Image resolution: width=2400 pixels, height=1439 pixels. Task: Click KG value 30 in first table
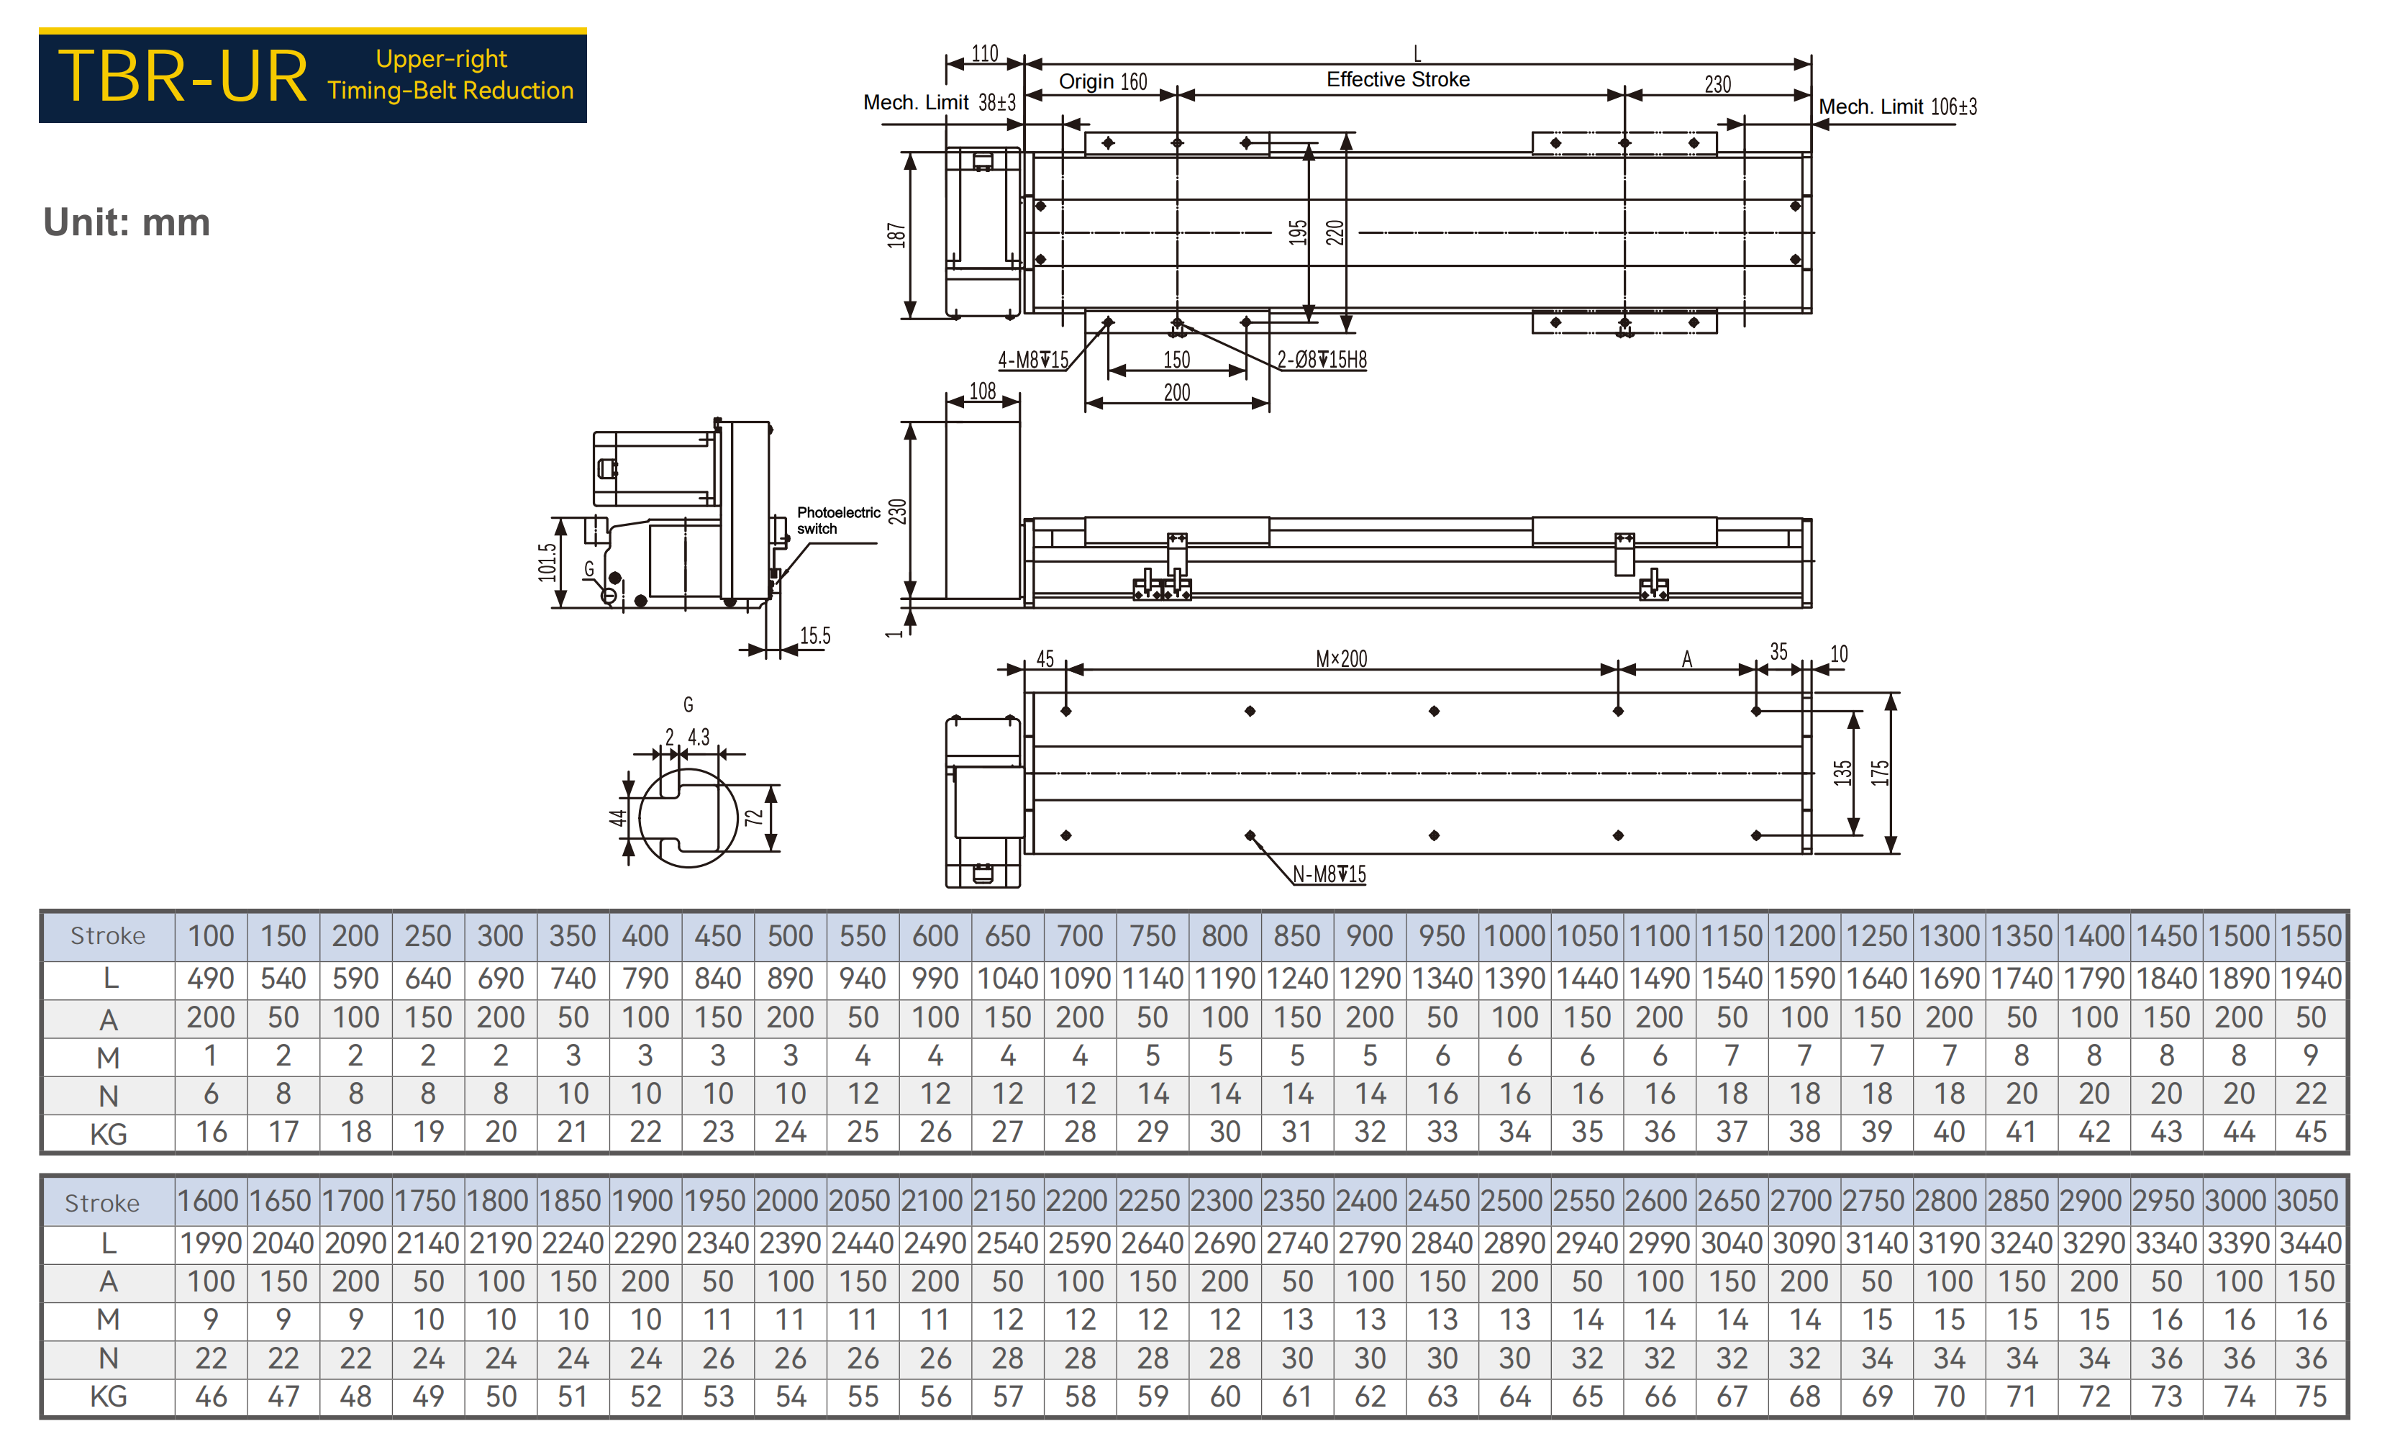point(1225,1132)
